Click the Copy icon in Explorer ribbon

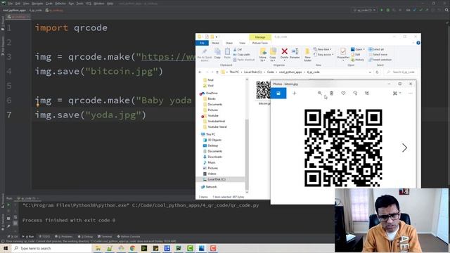click(x=217, y=51)
